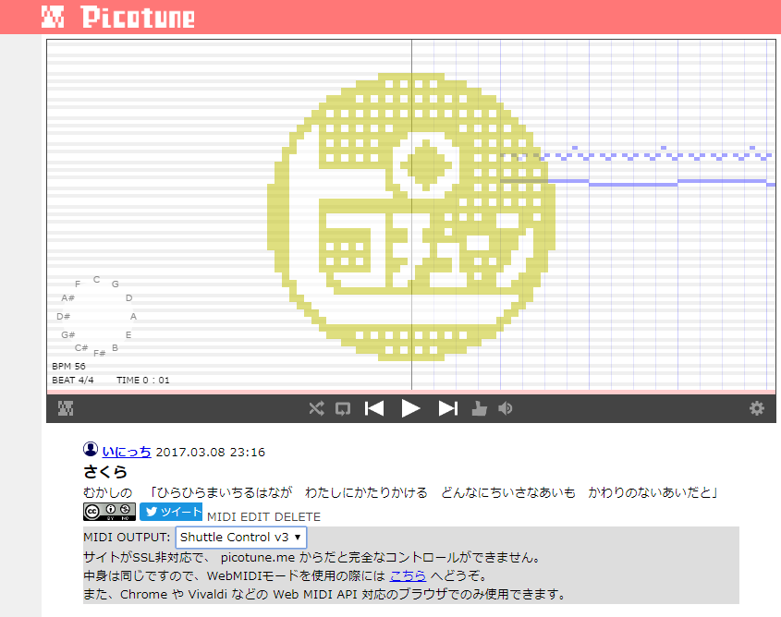Viewport: 781px width, 617px height.
Task: Give a thumbs-up like
Action: click(479, 408)
